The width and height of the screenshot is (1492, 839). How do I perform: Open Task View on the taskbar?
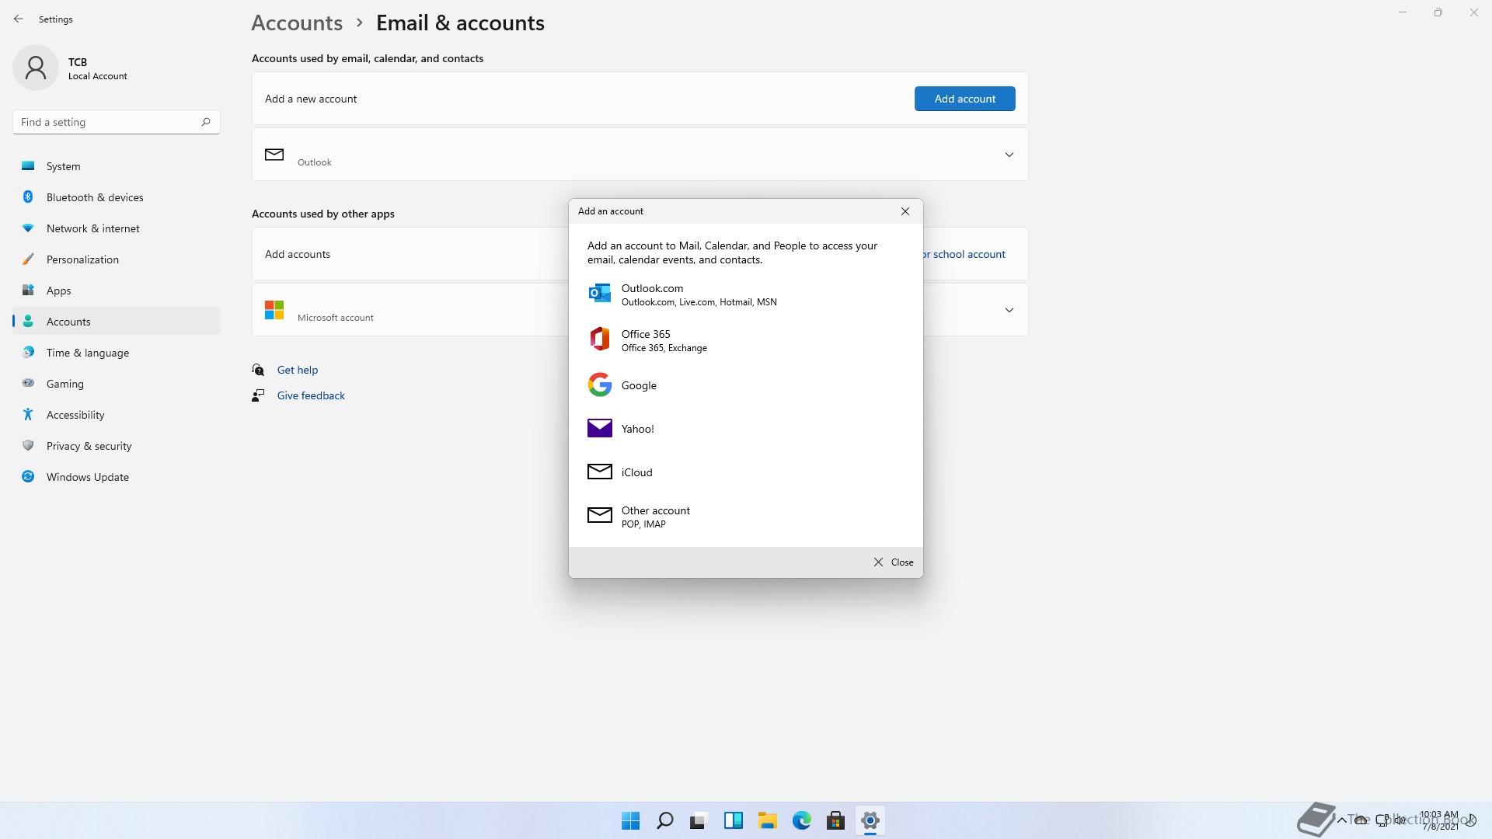click(699, 820)
